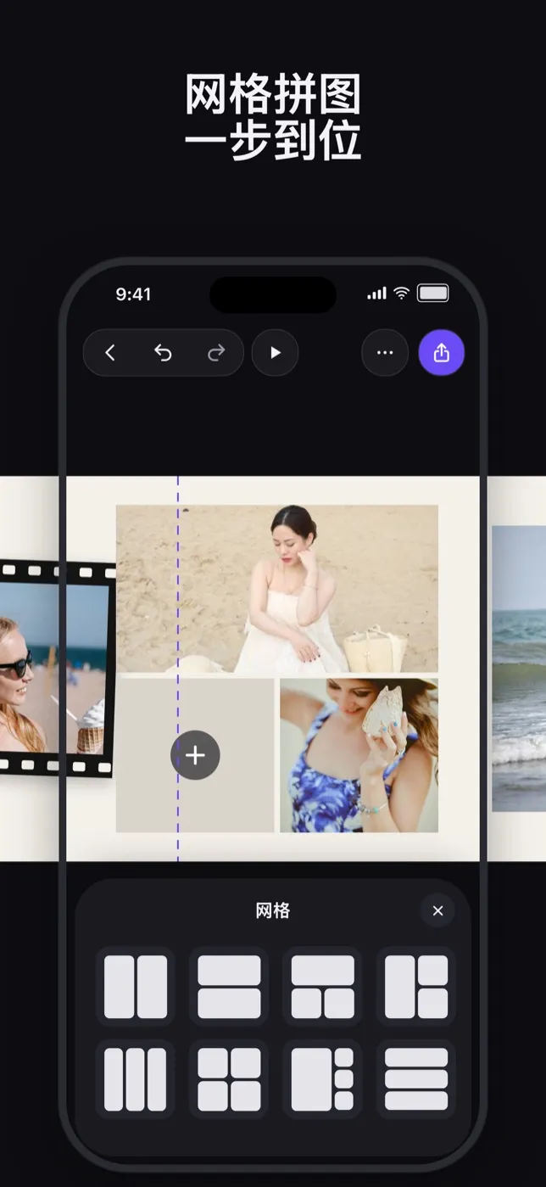Close the 网格 grid panel
The height and width of the screenshot is (1187, 546).
click(x=437, y=910)
